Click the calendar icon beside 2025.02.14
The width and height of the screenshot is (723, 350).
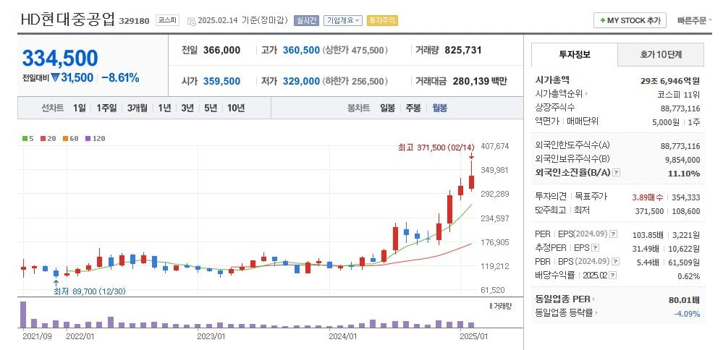tap(191, 21)
